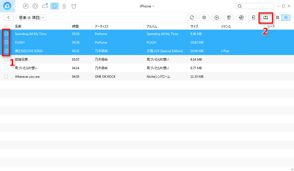Close the AnyTrans window
This screenshot has height=171, width=294.
[x=289, y=6]
